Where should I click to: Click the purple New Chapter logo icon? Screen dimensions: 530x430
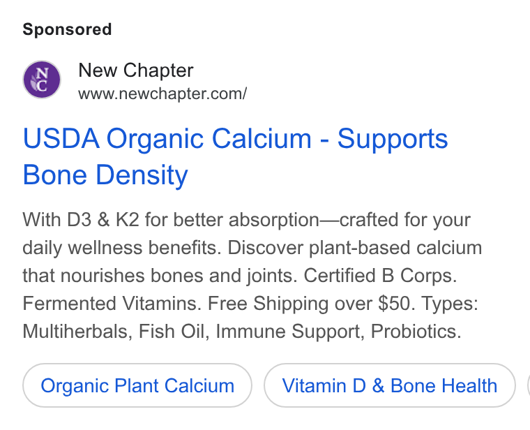[x=42, y=80]
